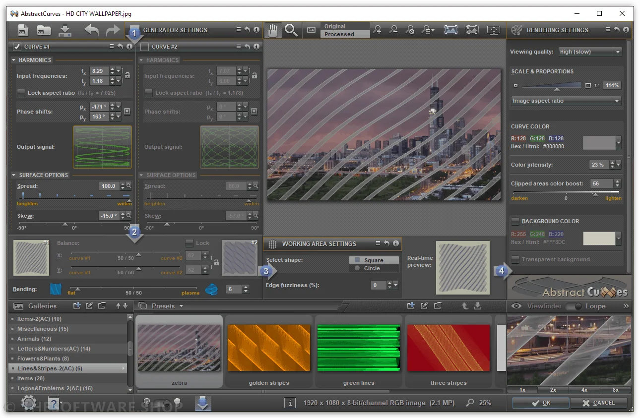Redo the last change
The width and height of the screenshot is (640, 418).
click(x=113, y=30)
